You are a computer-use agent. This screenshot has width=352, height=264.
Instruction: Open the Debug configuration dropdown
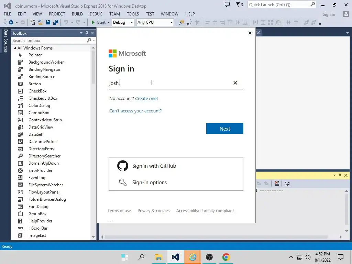point(132,22)
